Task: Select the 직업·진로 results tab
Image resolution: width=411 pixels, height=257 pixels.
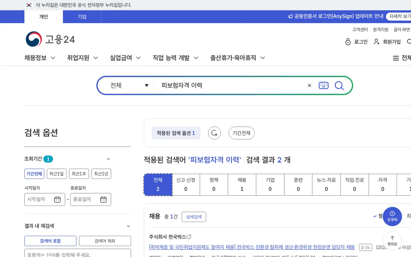Action: coord(354,185)
